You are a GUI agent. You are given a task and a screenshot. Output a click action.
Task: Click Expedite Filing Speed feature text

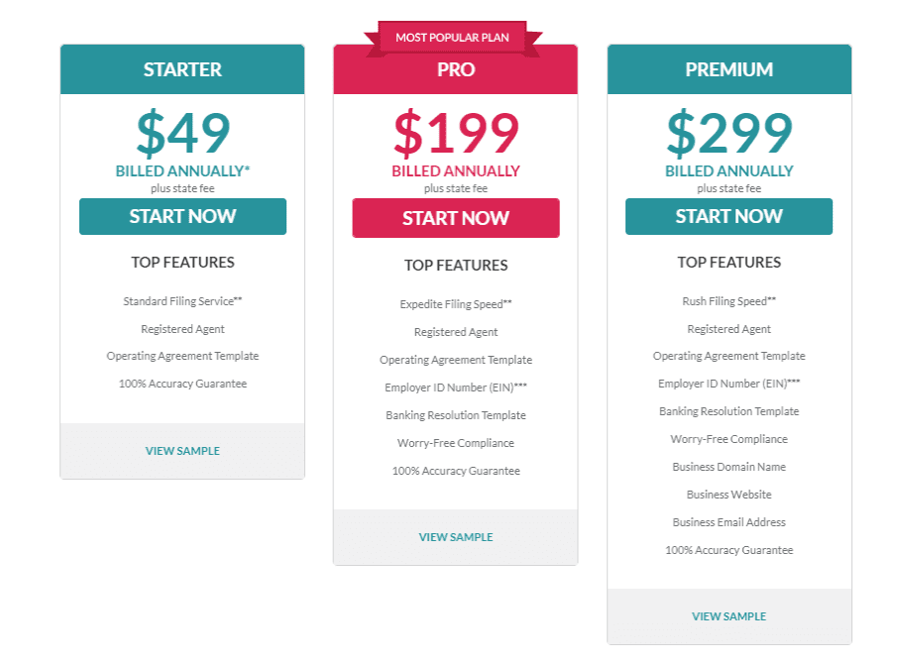456,304
